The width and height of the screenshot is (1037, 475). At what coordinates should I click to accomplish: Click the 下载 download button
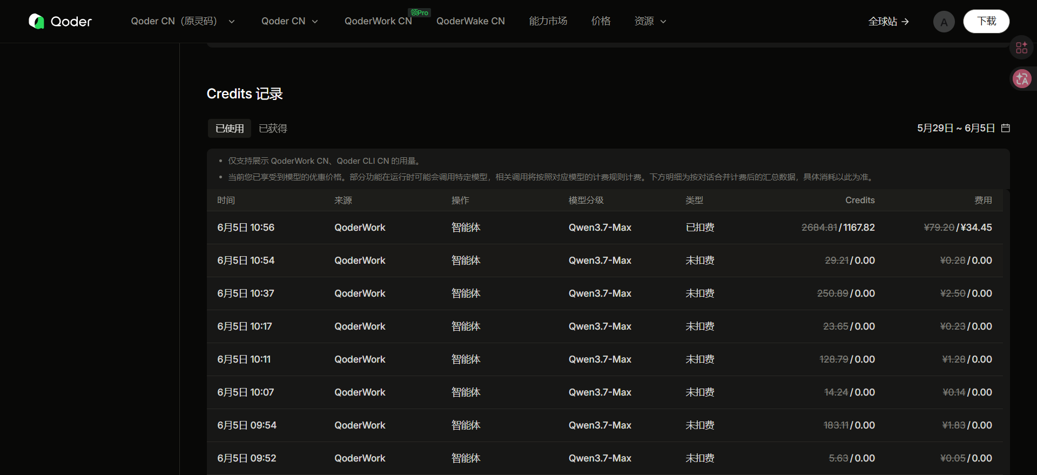(x=986, y=21)
